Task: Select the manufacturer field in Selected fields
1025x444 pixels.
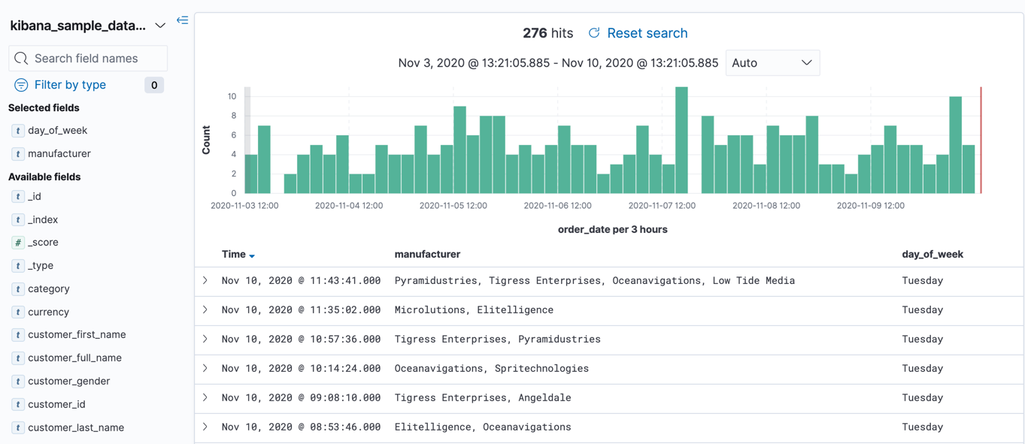Action: click(x=59, y=154)
